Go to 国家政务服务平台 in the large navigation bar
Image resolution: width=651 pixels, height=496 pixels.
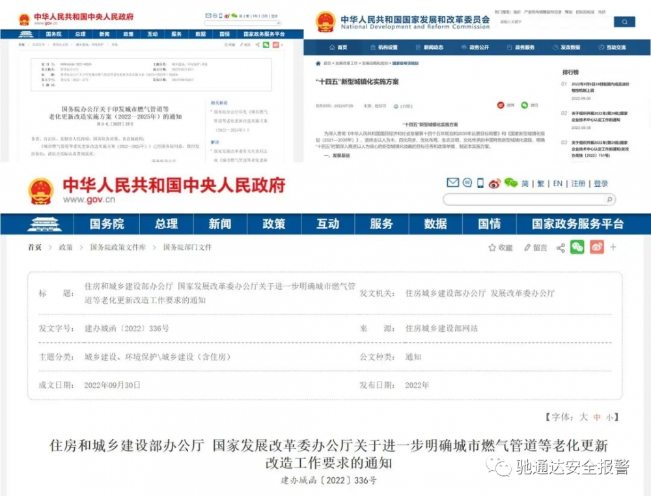577,224
